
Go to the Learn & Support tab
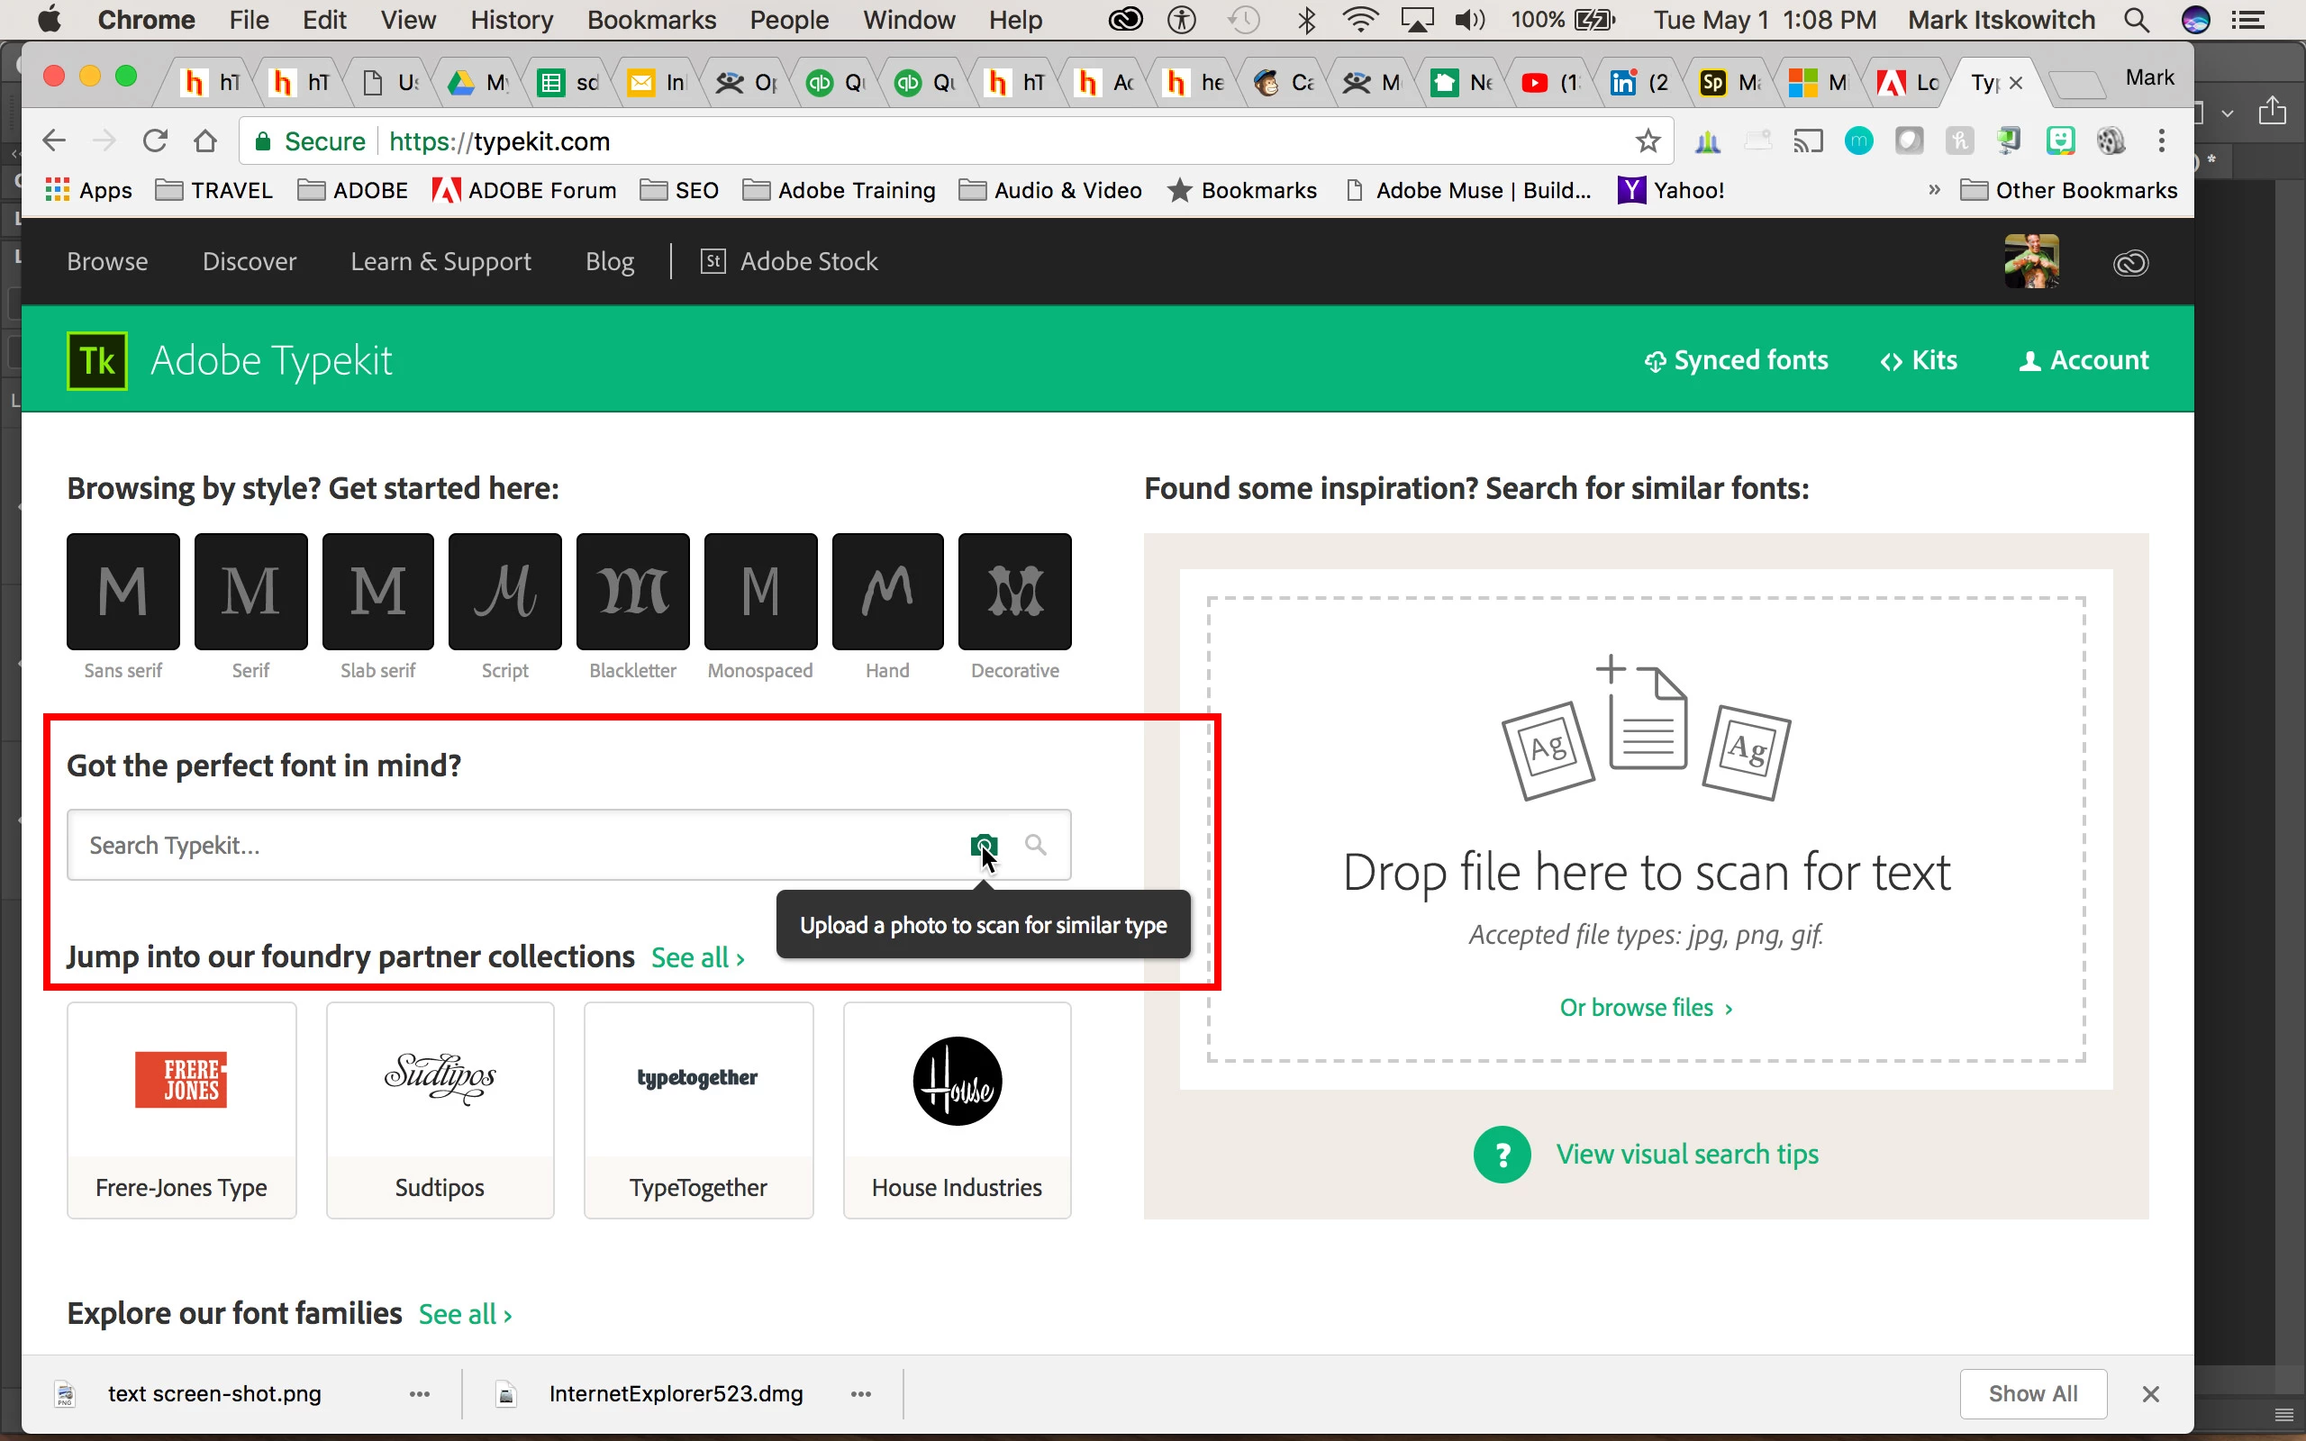click(x=440, y=261)
